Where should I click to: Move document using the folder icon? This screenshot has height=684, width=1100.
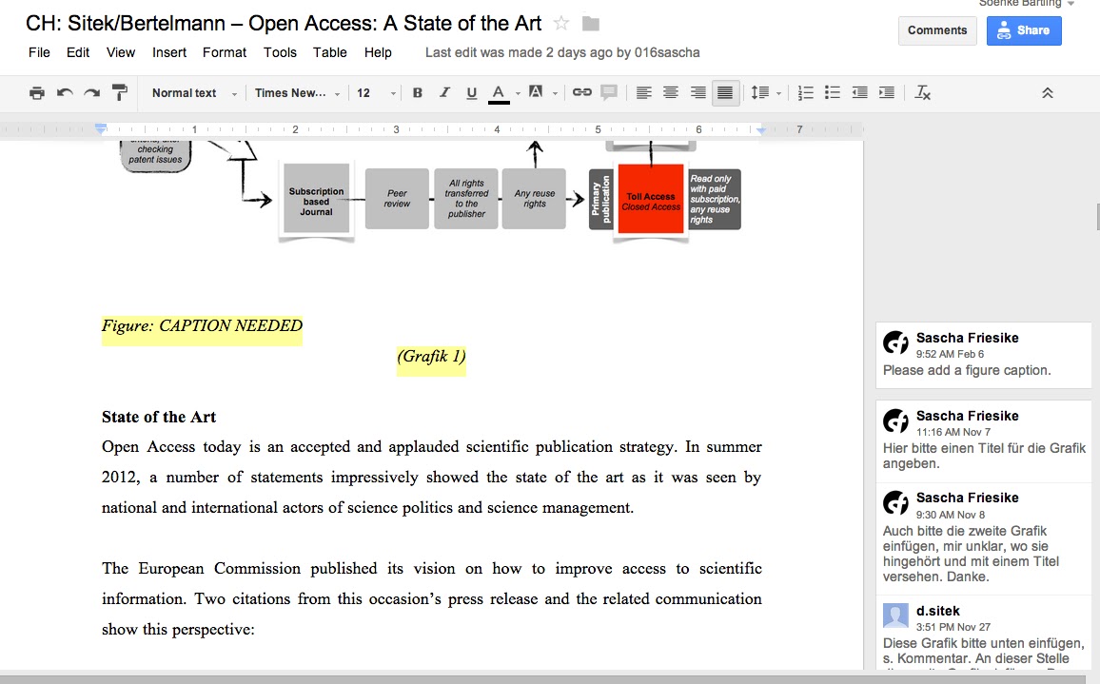click(591, 24)
